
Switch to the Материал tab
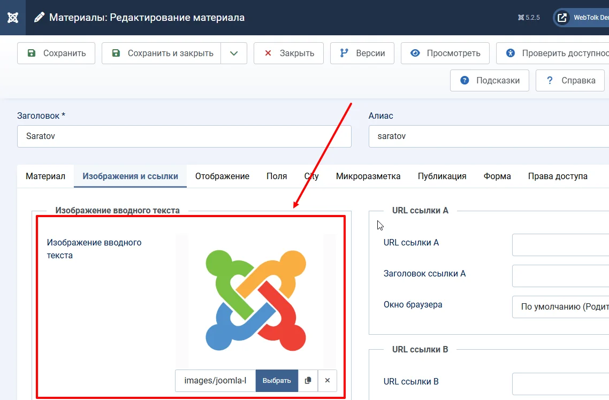[x=45, y=176]
